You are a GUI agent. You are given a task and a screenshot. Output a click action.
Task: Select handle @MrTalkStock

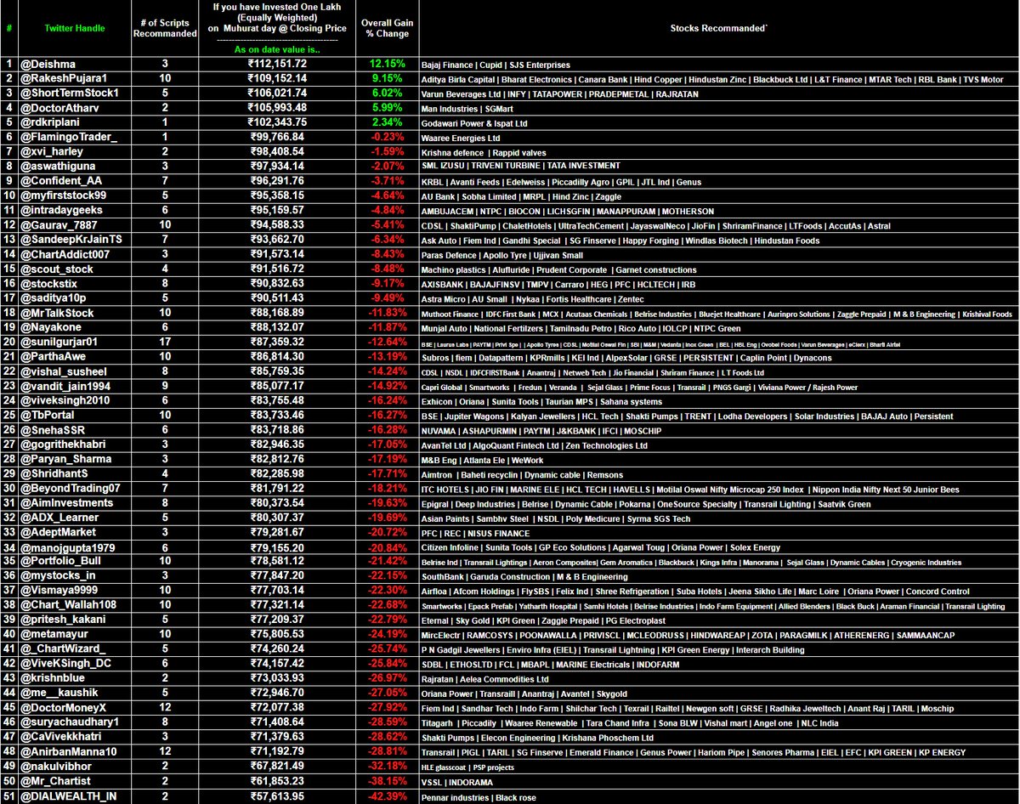[57, 314]
